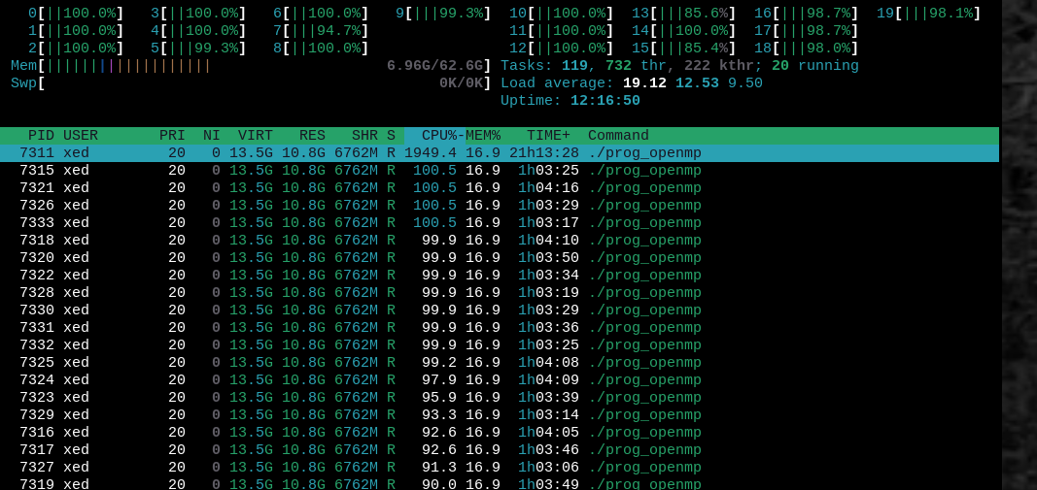1037x490 pixels.
Task: Click the 6.96G/62.6G memory value
Action: pyautogui.click(x=435, y=66)
